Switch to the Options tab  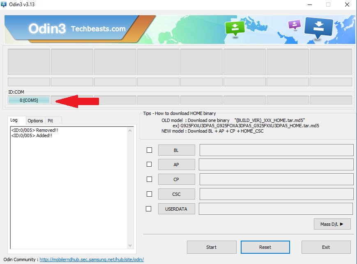(35, 121)
